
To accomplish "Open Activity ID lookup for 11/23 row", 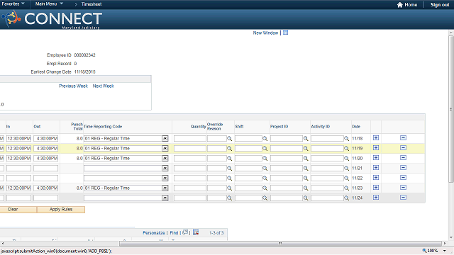I will [x=346, y=188].
